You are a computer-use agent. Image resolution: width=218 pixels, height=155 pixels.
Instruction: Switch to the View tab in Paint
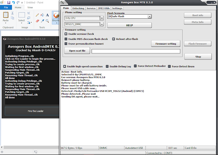[30, 7]
